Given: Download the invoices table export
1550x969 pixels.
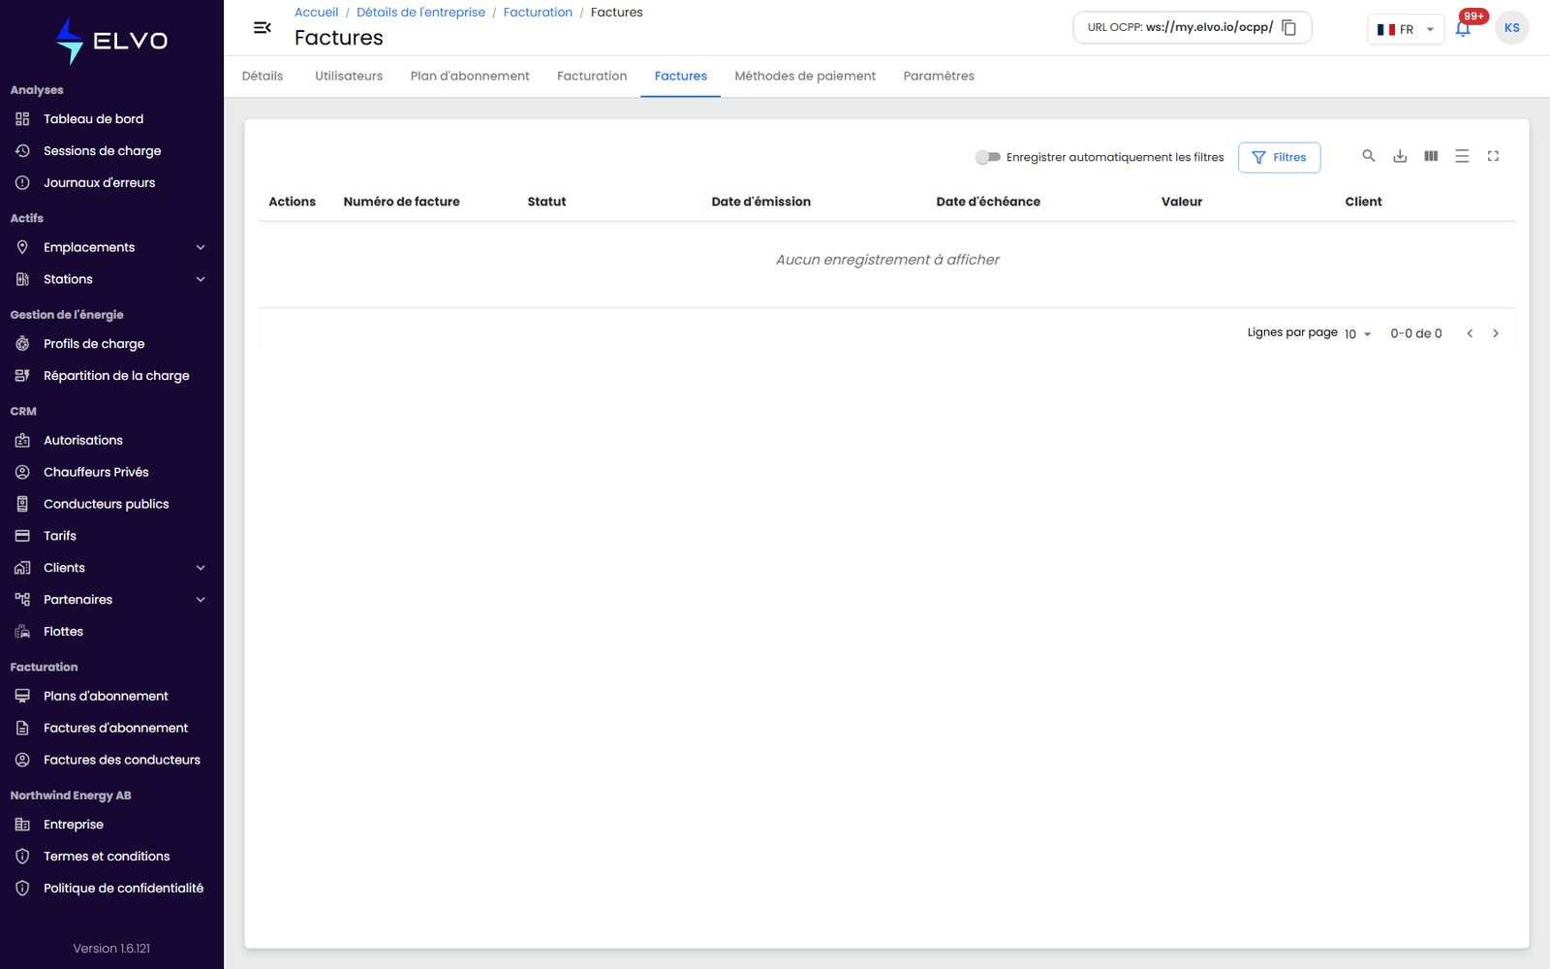Looking at the screenshot, I should pos(1400,156).
